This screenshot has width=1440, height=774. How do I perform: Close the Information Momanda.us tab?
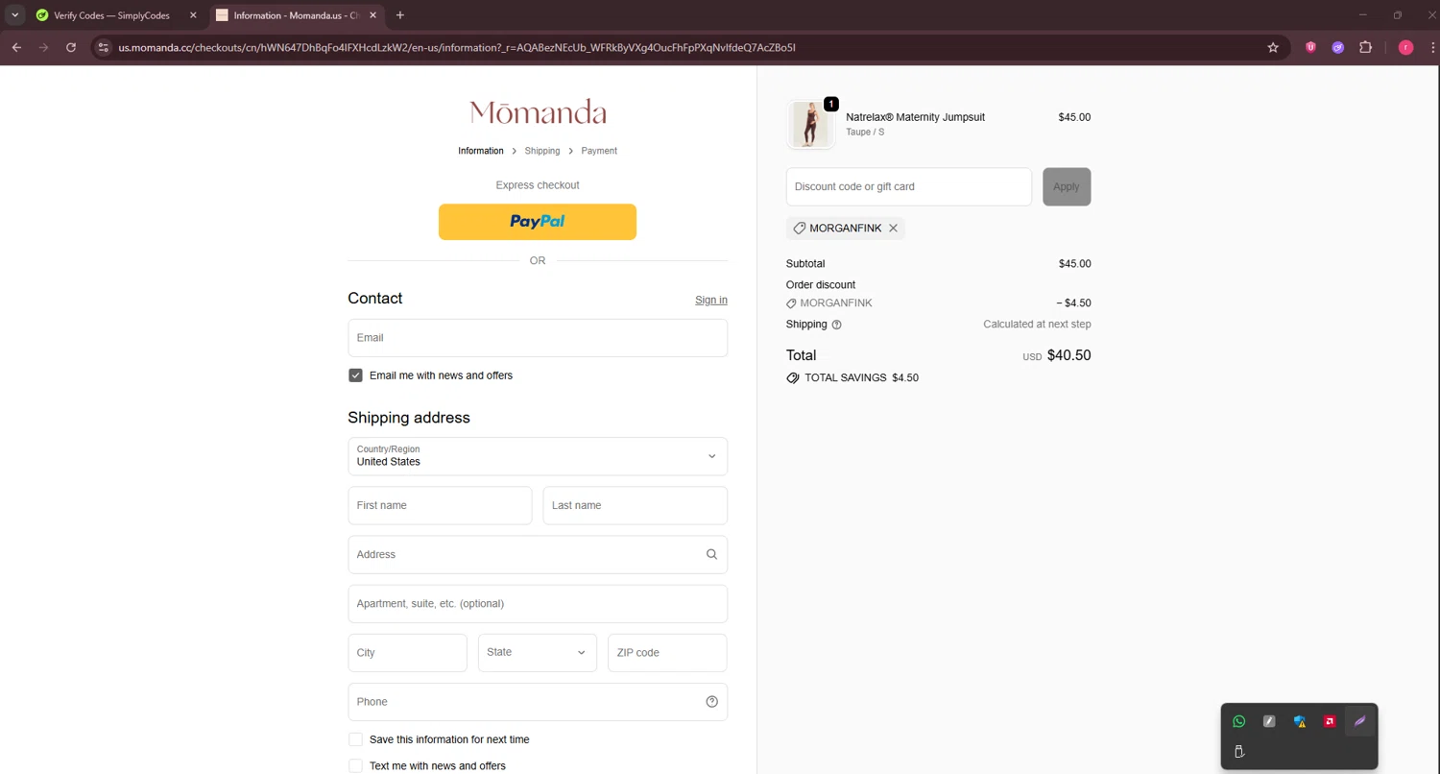(x=373, y=15)
